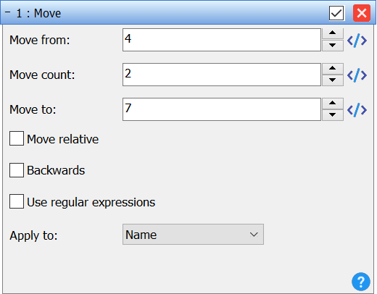
Task: Decrease the Move count value
Action: pyautogui.click(x=333, y=80)
